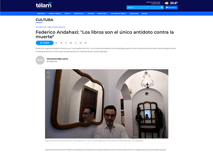The image size is (213, 152).
Task: Go to the Juegos section
Action: point(144,14)
